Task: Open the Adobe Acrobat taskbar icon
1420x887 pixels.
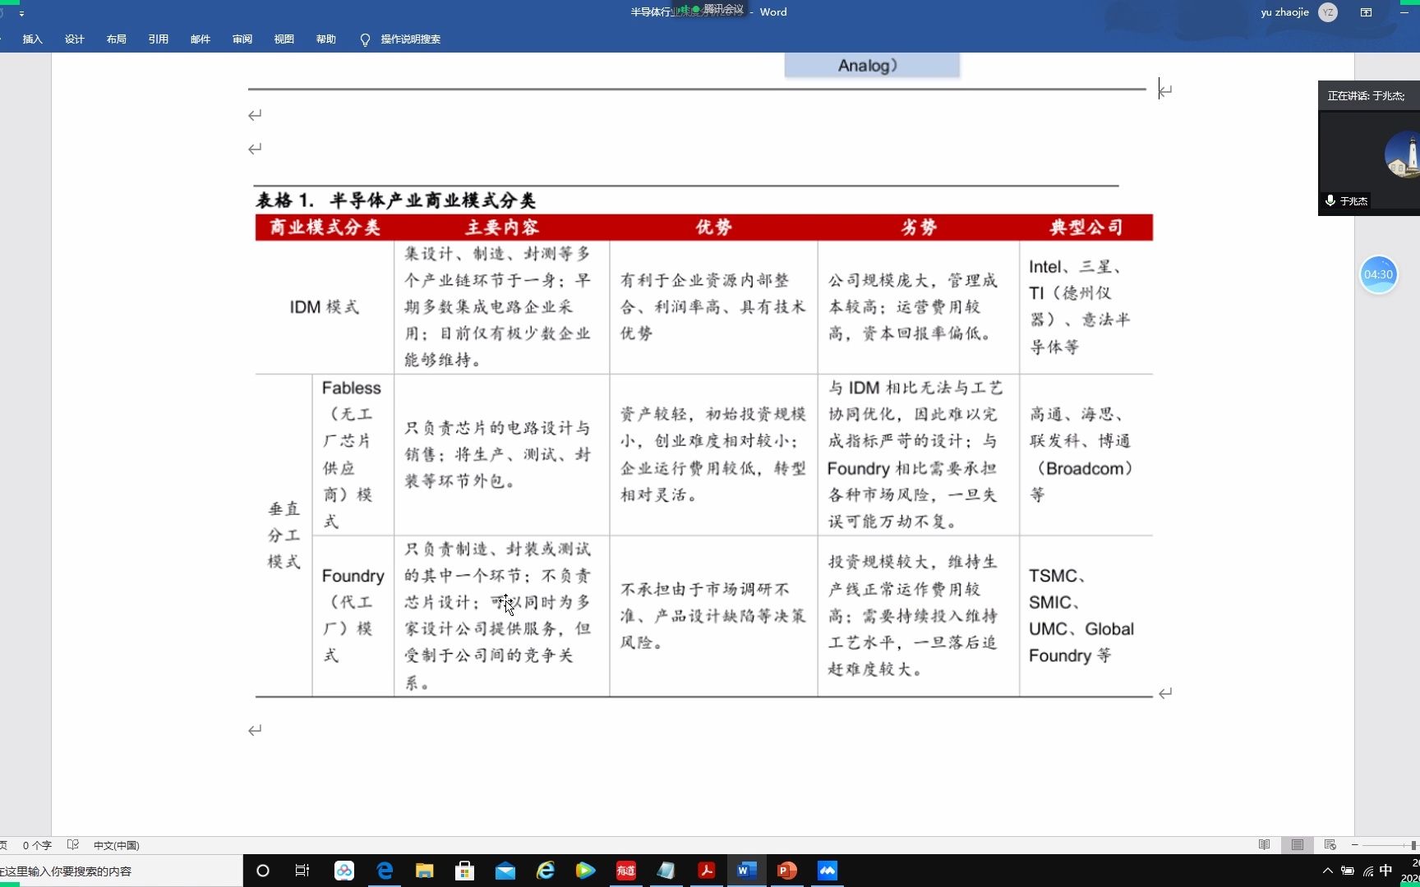Action: [705, 871]
